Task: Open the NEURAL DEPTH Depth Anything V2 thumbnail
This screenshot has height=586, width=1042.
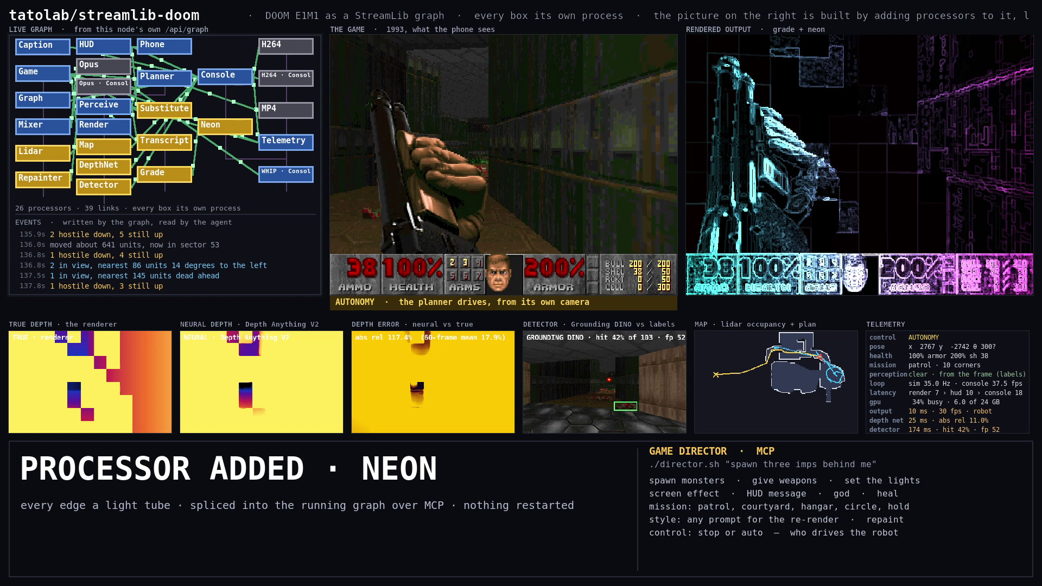Action: [x=262, y=382]
